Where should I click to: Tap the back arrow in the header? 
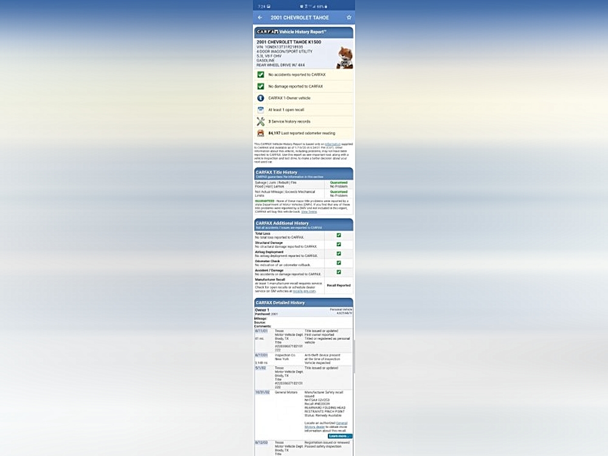pos(260,18)
